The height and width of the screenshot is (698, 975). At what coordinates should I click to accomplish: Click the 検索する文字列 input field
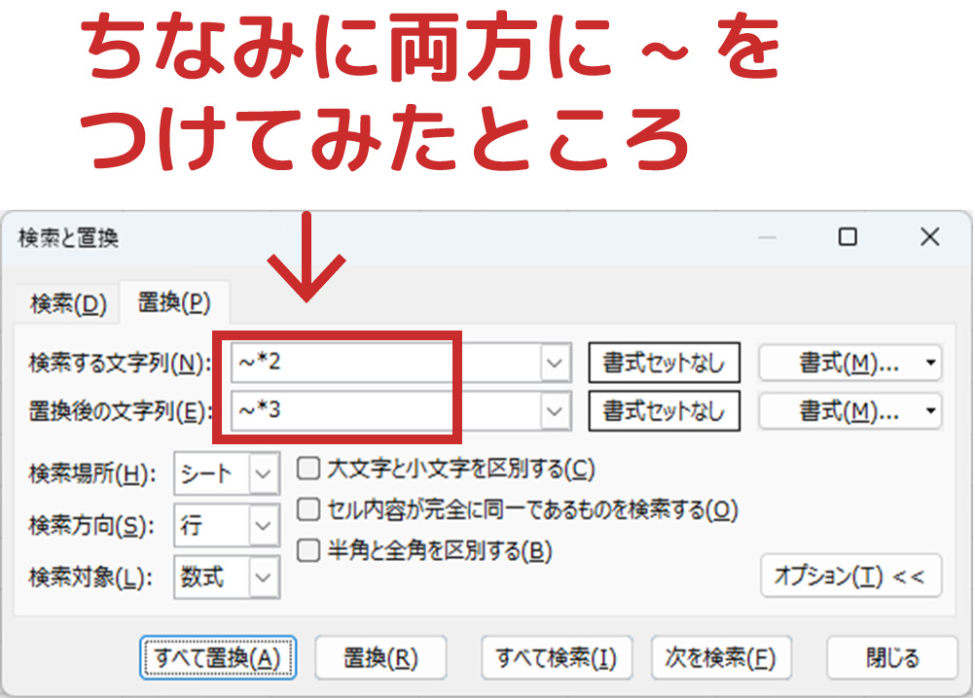pos(384,364)
